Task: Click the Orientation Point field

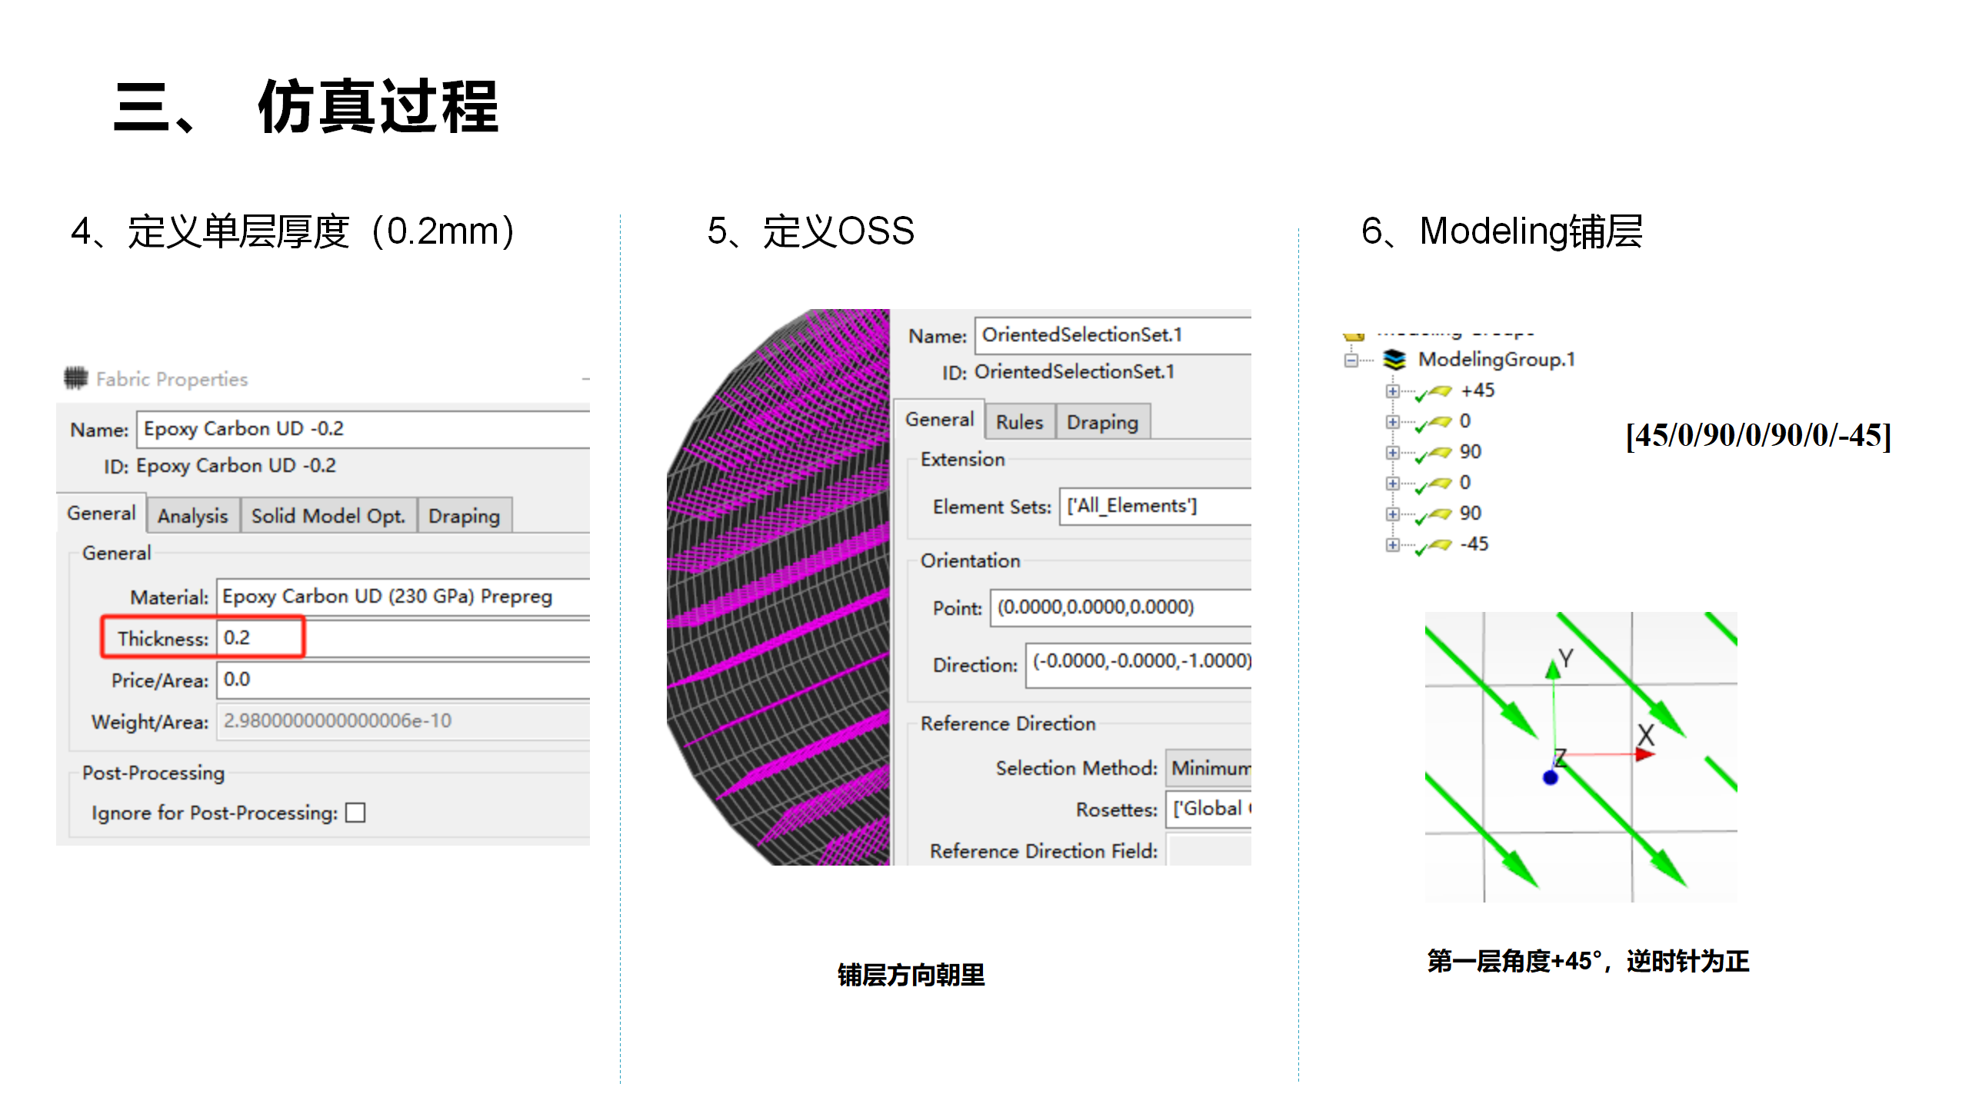Action: (x=1121, y=607)
